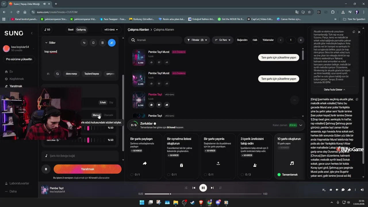Click the bookmark icon in Stiller header
The width and height of the screenshot is (368, 207).
tap(93, 43)
